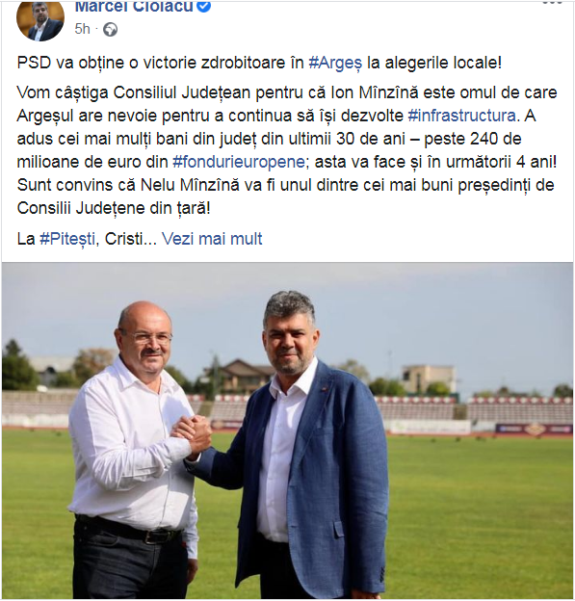
Task: Open the photo on the handshake
Action: [x=192, y=436]
